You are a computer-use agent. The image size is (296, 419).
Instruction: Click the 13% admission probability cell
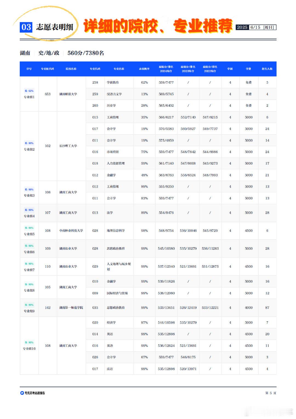click(144, 94)
